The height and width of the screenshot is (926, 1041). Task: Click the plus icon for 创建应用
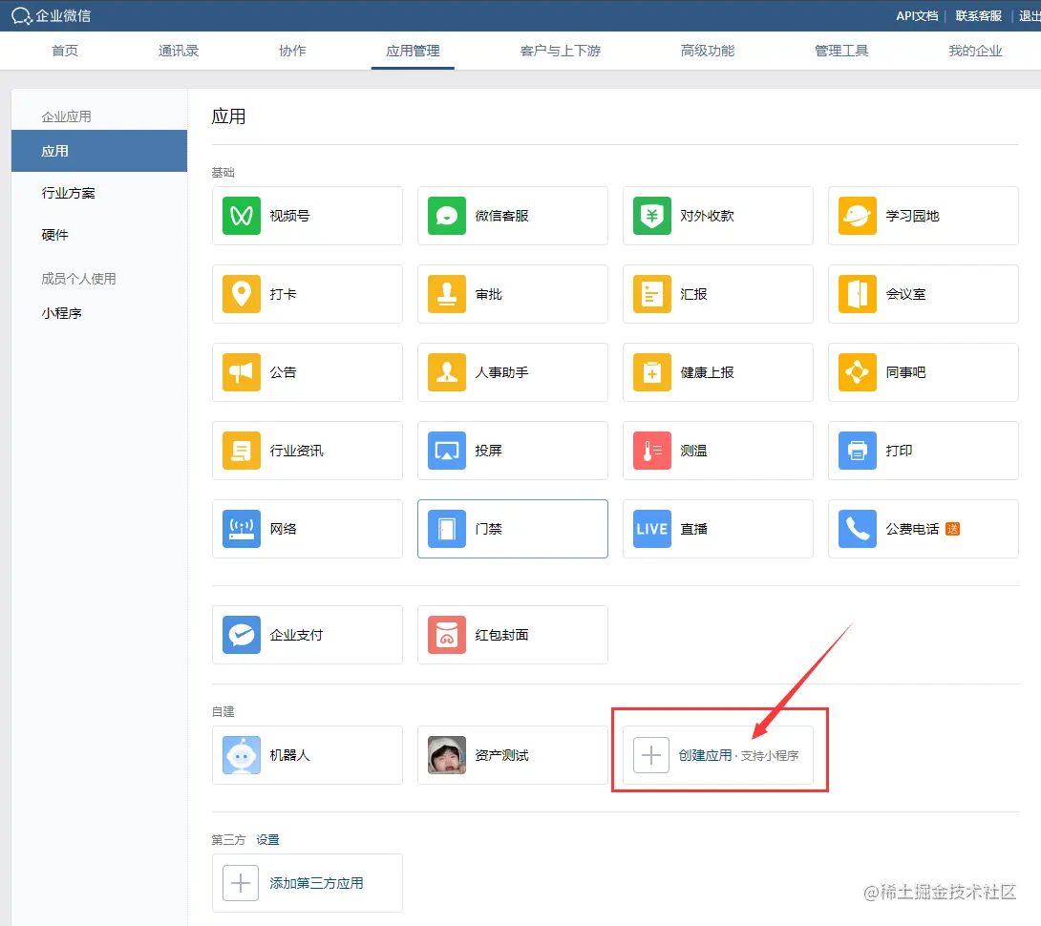click(x=651, y=755)
